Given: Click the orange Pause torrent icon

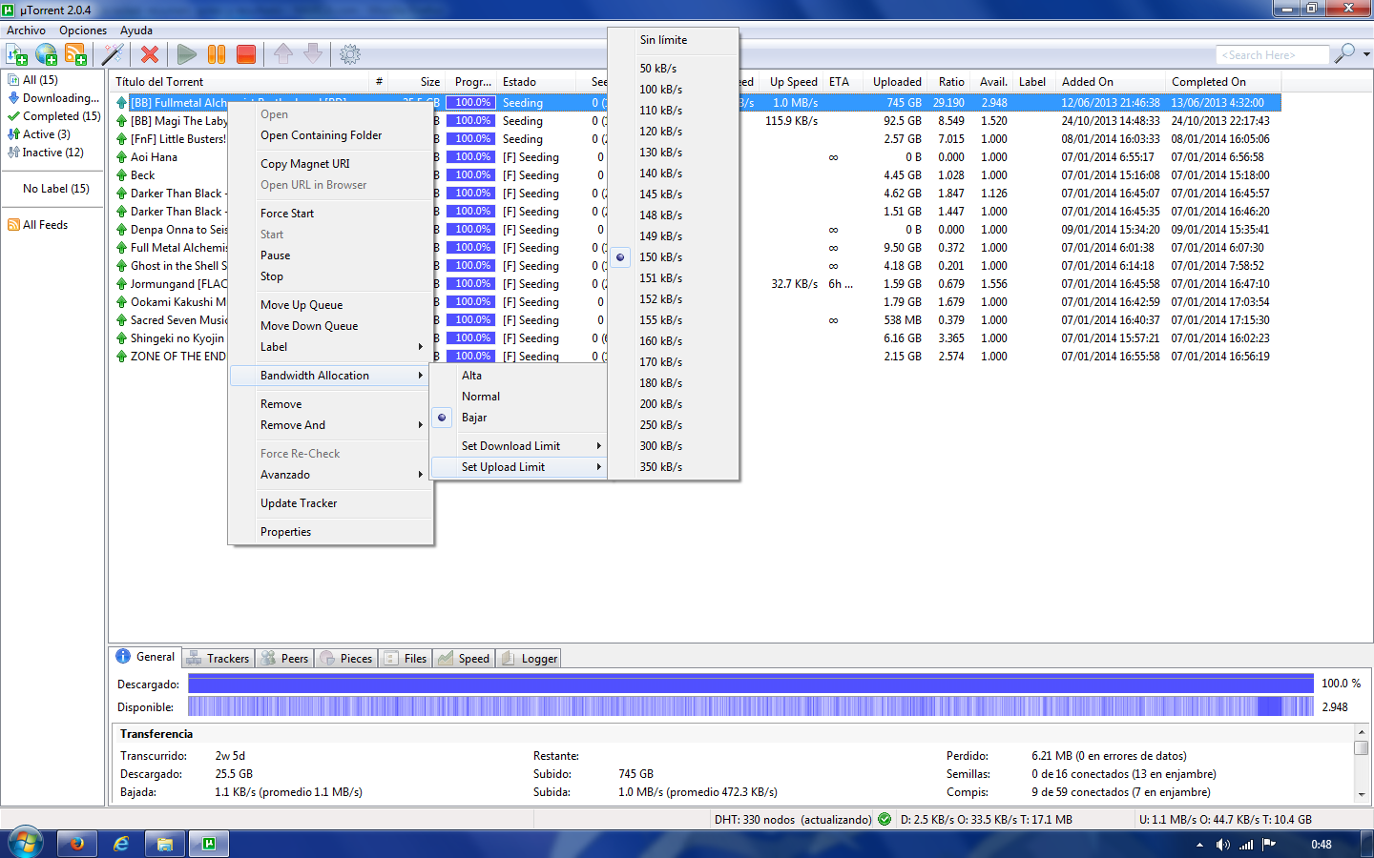Looking at the screenshot, I should 217,54.
